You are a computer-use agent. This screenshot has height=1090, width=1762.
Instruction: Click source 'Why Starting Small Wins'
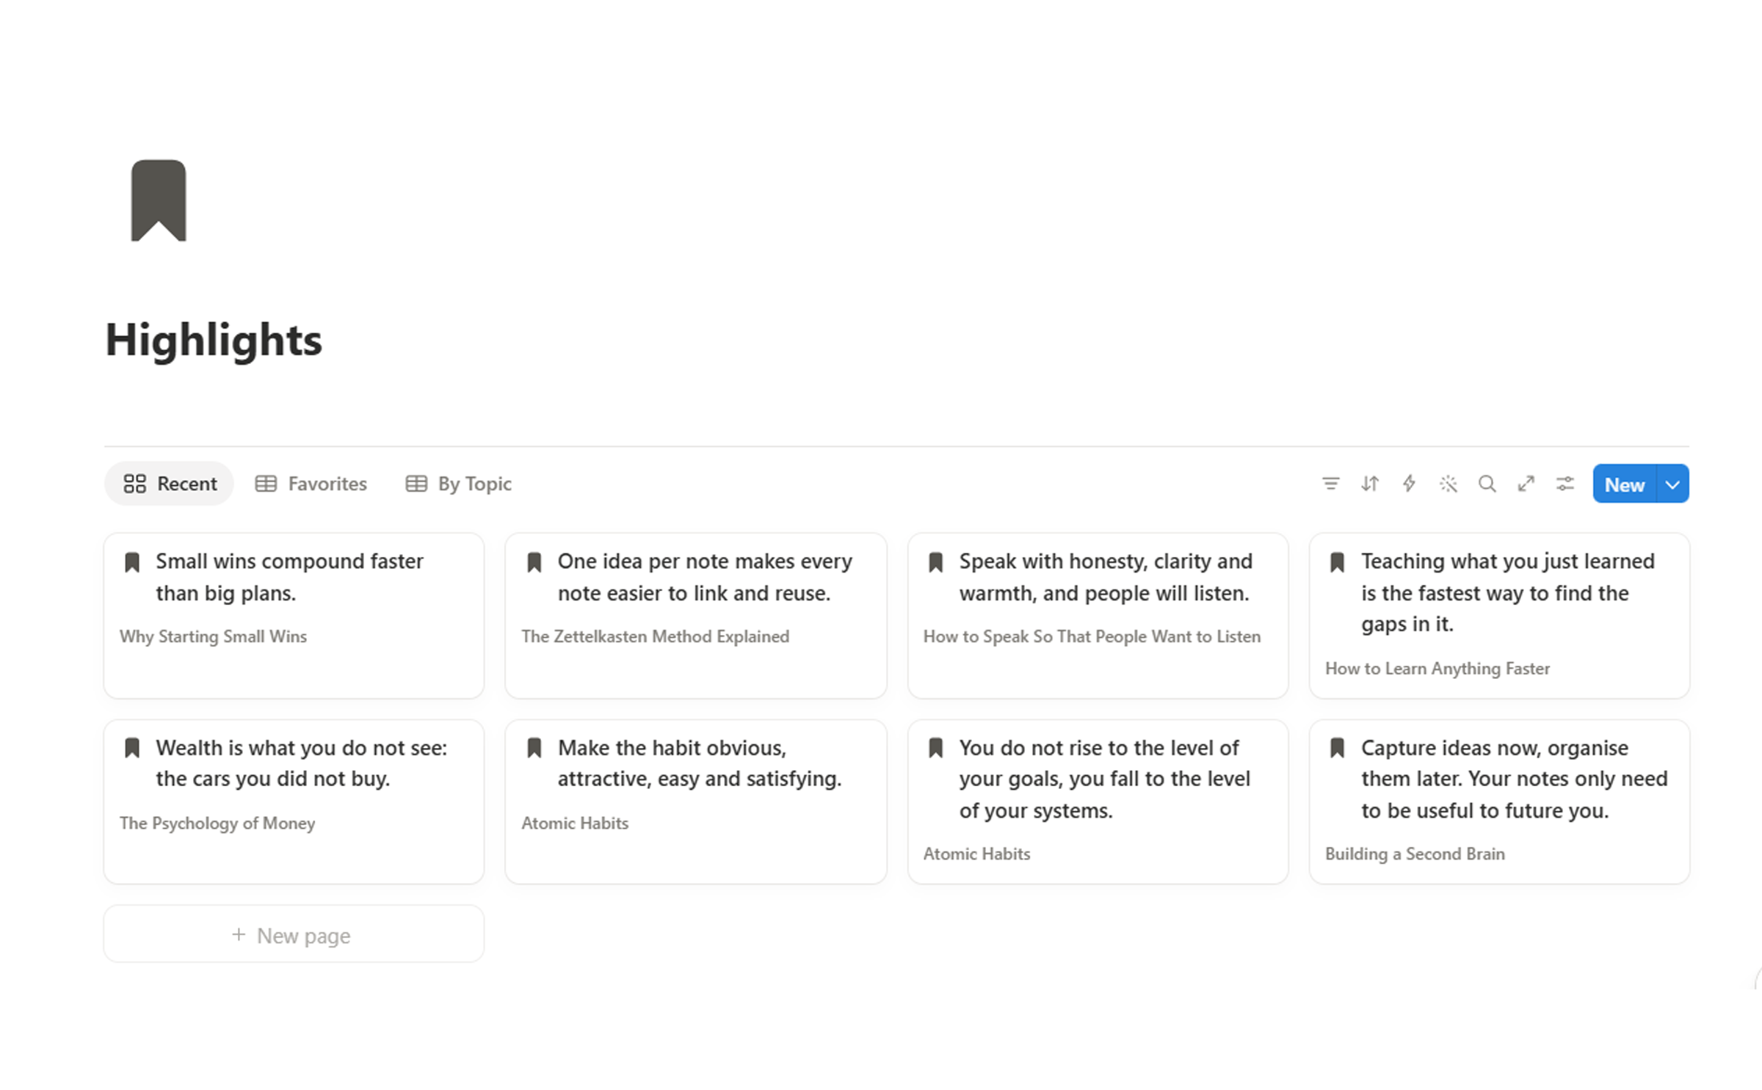coord(213,636)
